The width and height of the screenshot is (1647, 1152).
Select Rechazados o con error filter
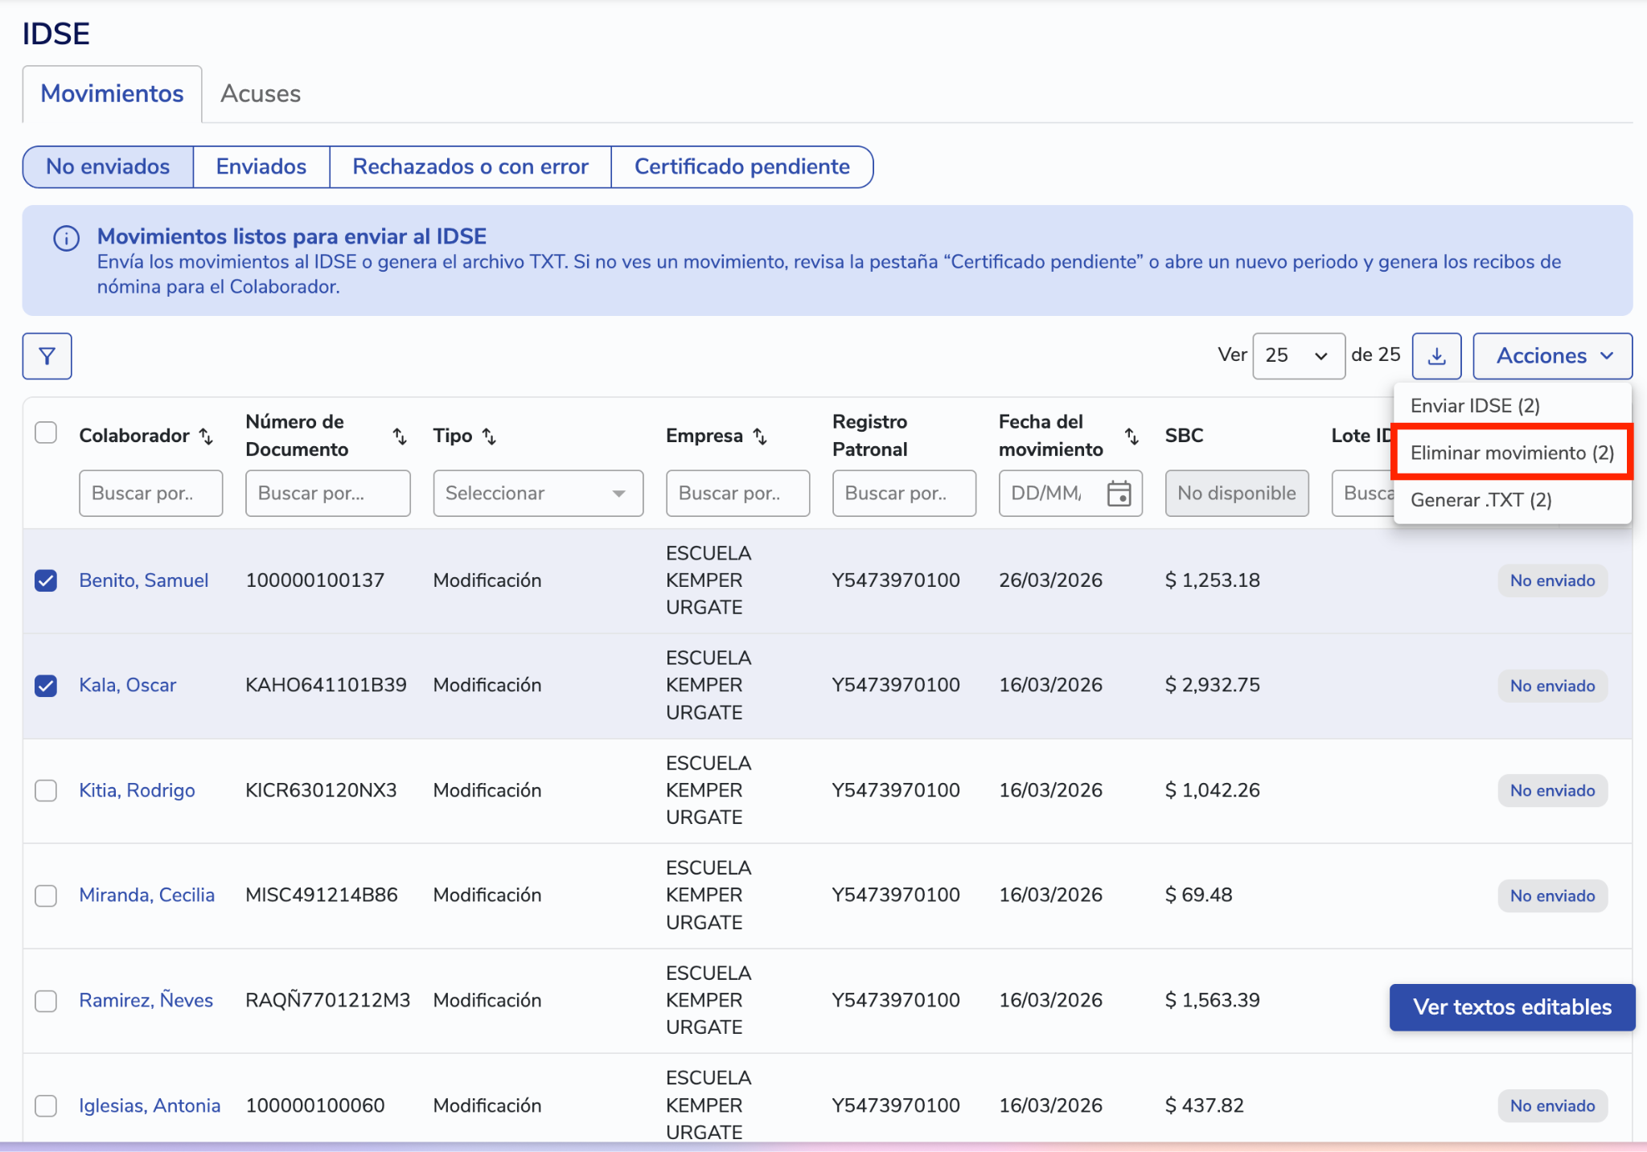tap(470, 166)
